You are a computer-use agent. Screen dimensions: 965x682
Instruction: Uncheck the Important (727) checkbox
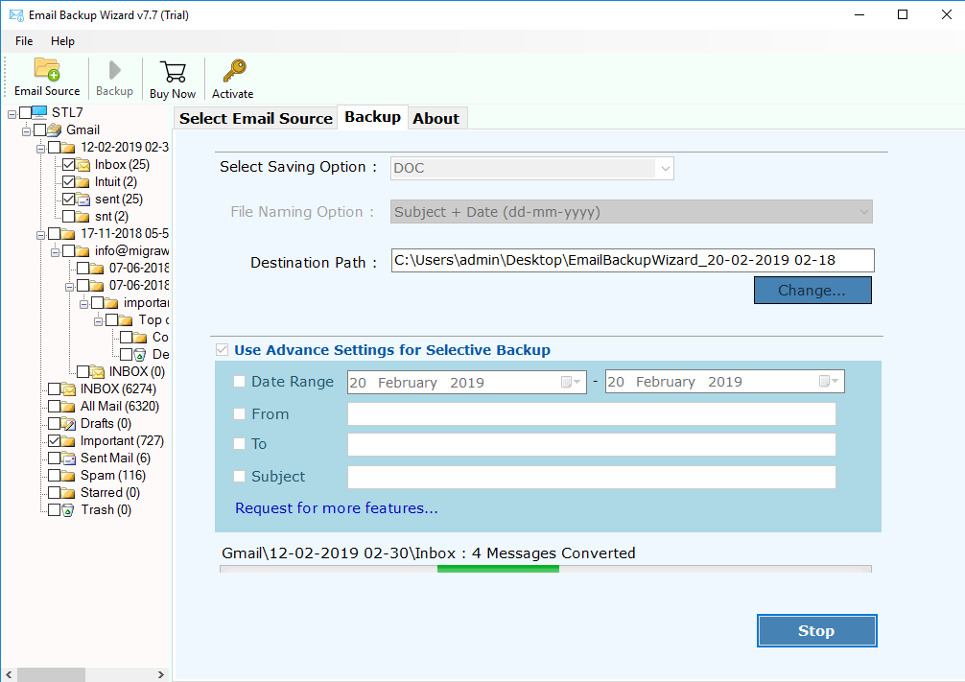coord(54,440)
